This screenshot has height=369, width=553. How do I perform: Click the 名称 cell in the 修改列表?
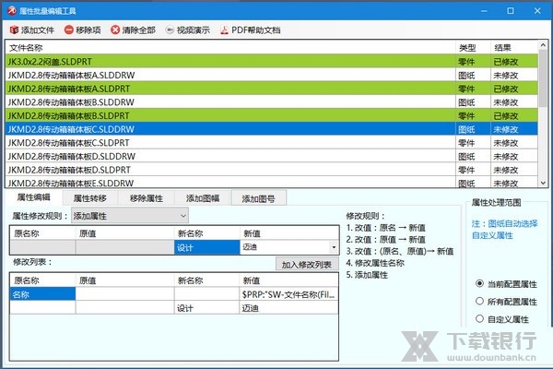[x=42, y=294]
